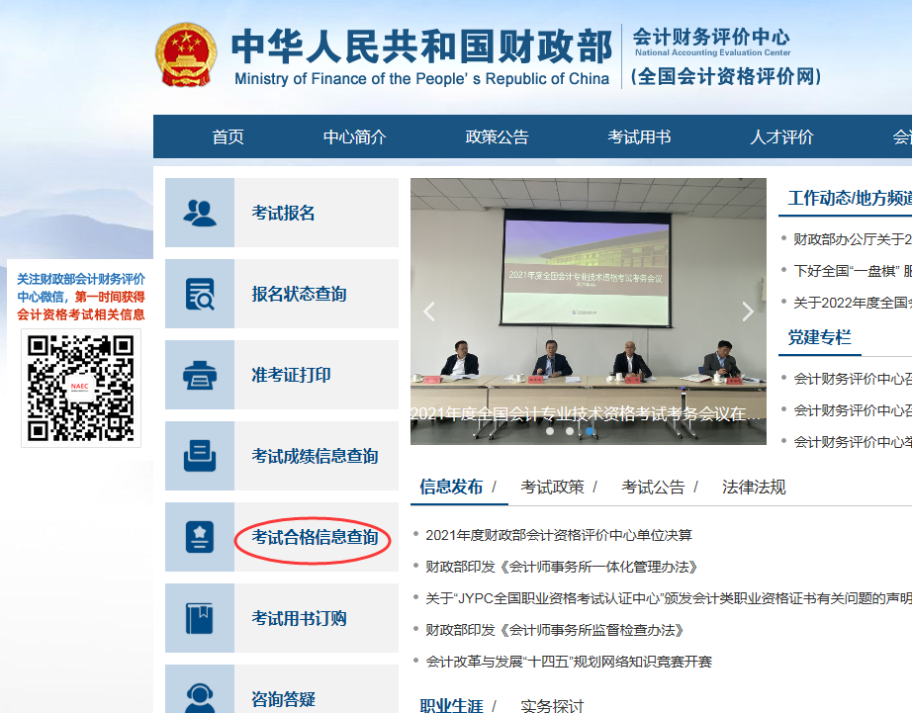
Task: Advance carousel with right arrow
Action: pos(747,312)
